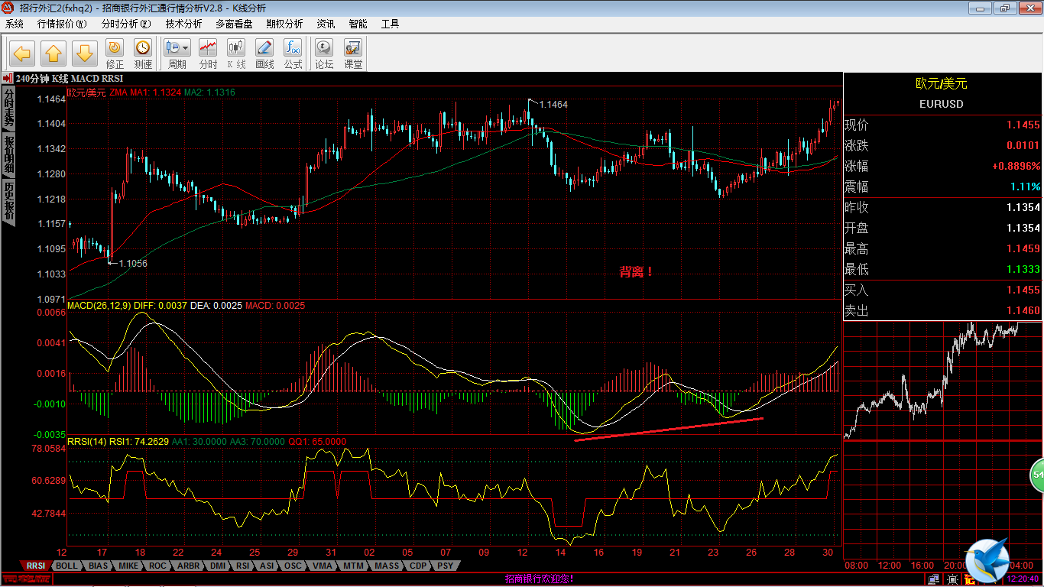Viewport: 1044px width, 587px height.
Task: Click the blue bird floating icon
Action: tap(987, 561)
